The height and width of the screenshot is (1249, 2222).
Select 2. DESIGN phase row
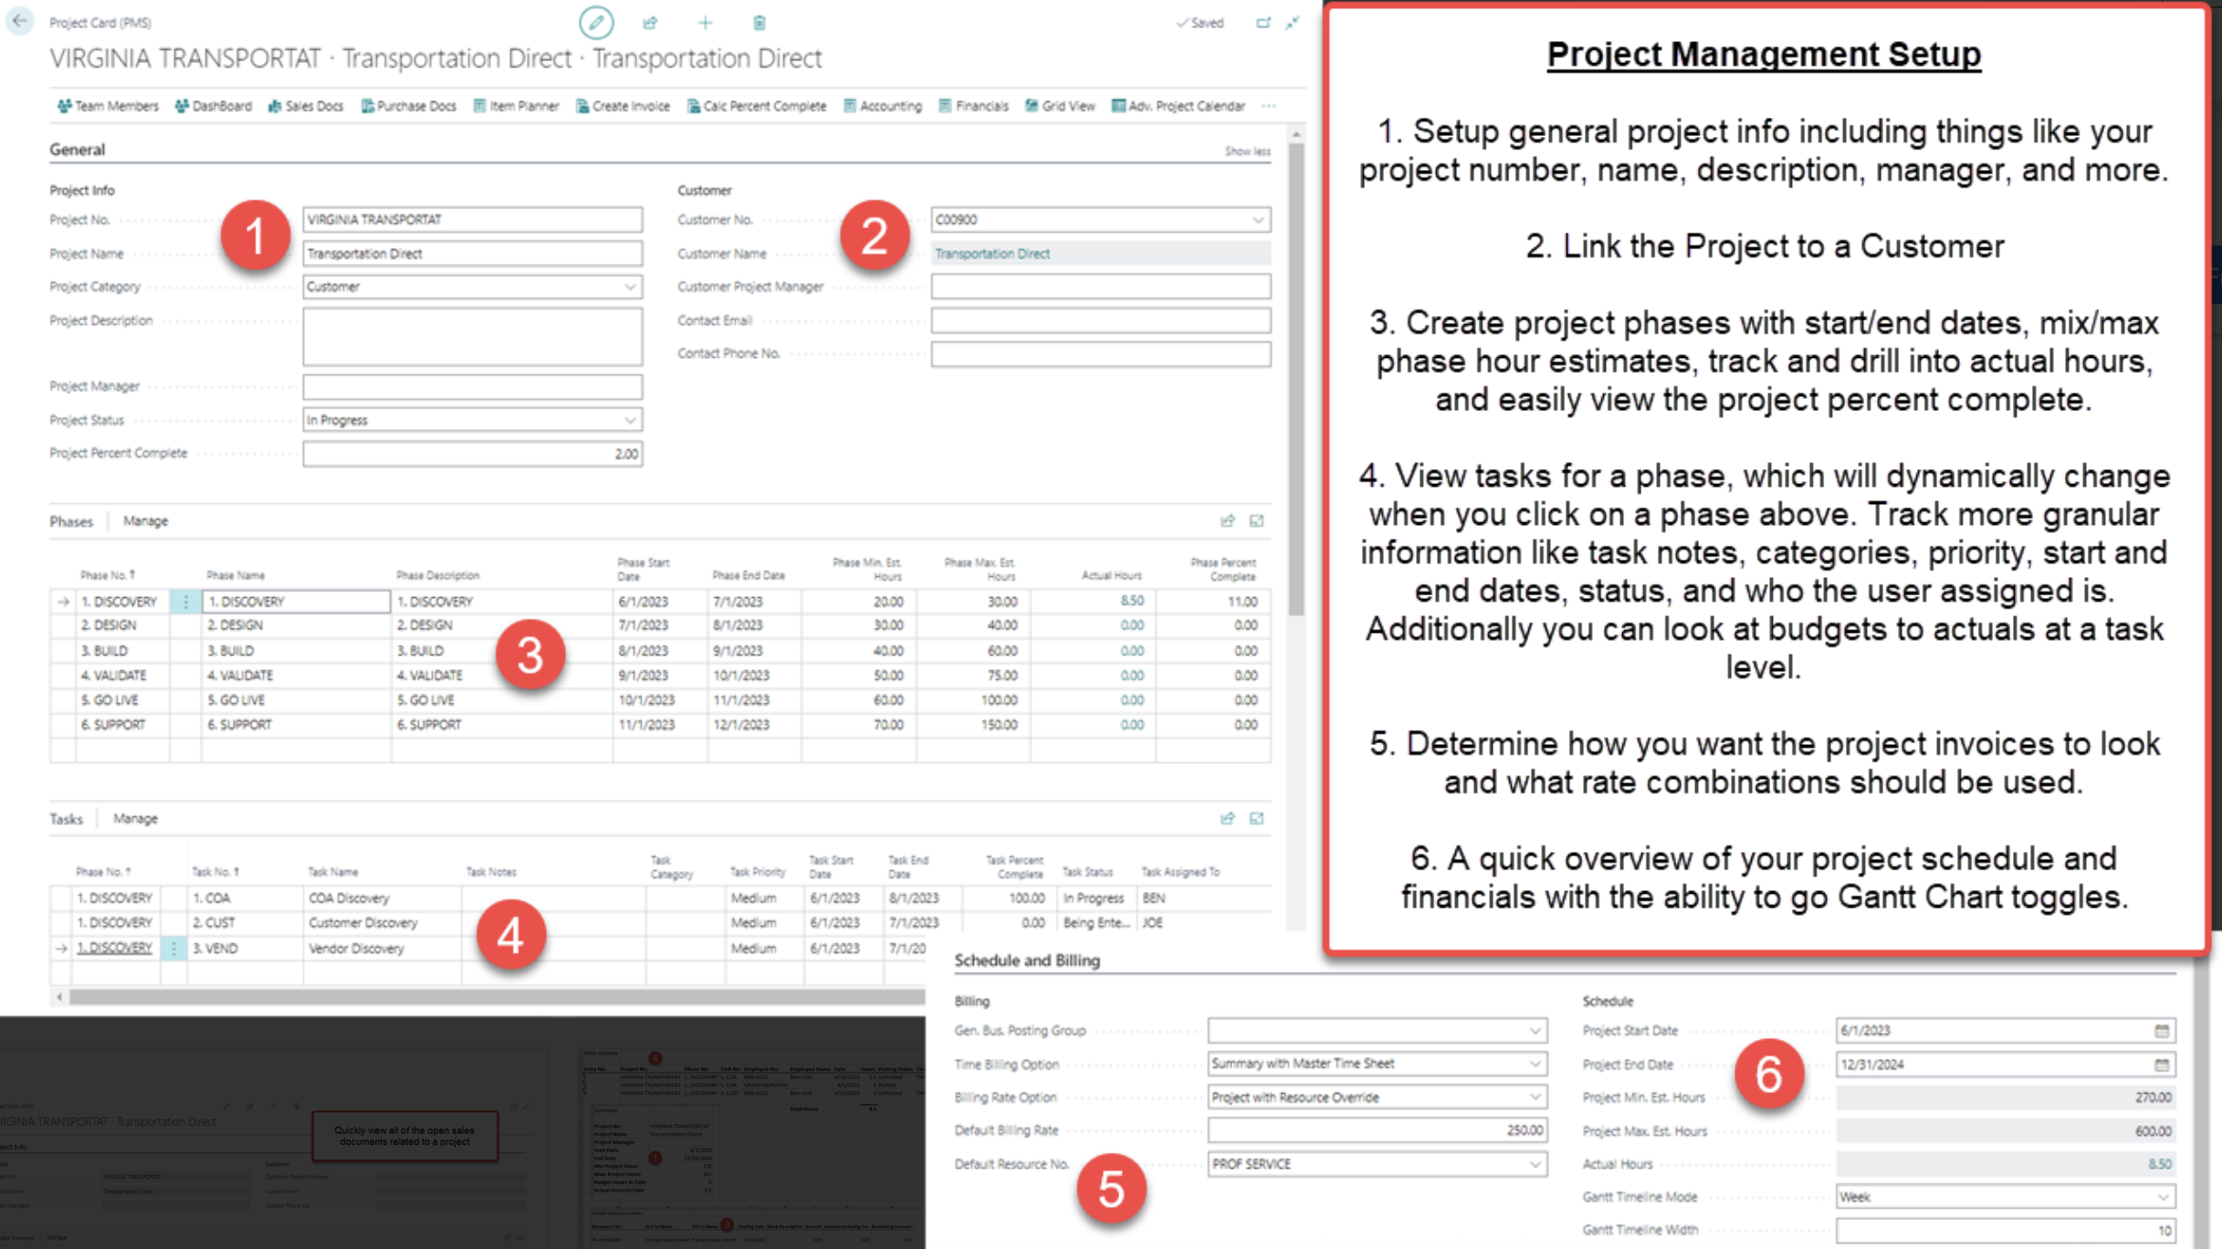pyautogui.click(x=659, y=625)
